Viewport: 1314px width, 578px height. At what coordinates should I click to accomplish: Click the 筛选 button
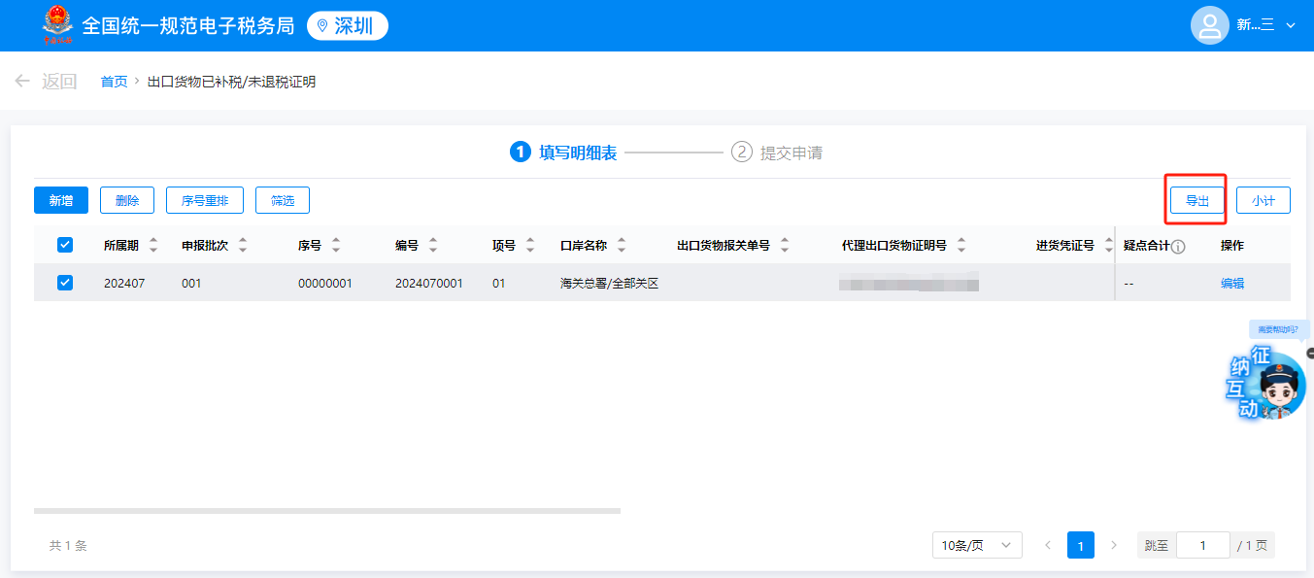coord(283,200)
